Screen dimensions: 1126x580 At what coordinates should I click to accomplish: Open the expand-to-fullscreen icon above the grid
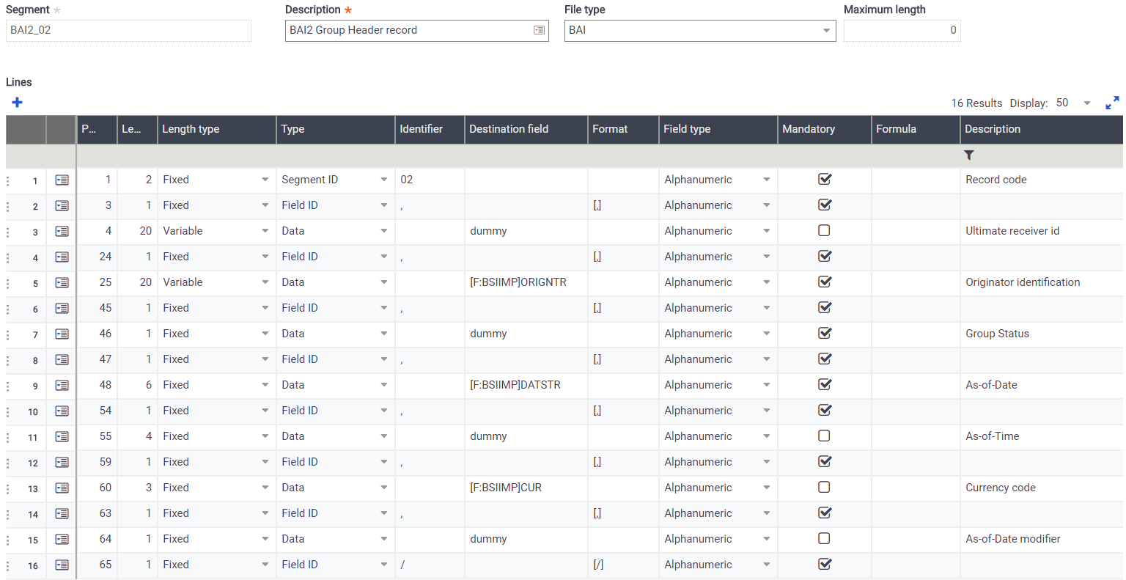point(1112,103)
